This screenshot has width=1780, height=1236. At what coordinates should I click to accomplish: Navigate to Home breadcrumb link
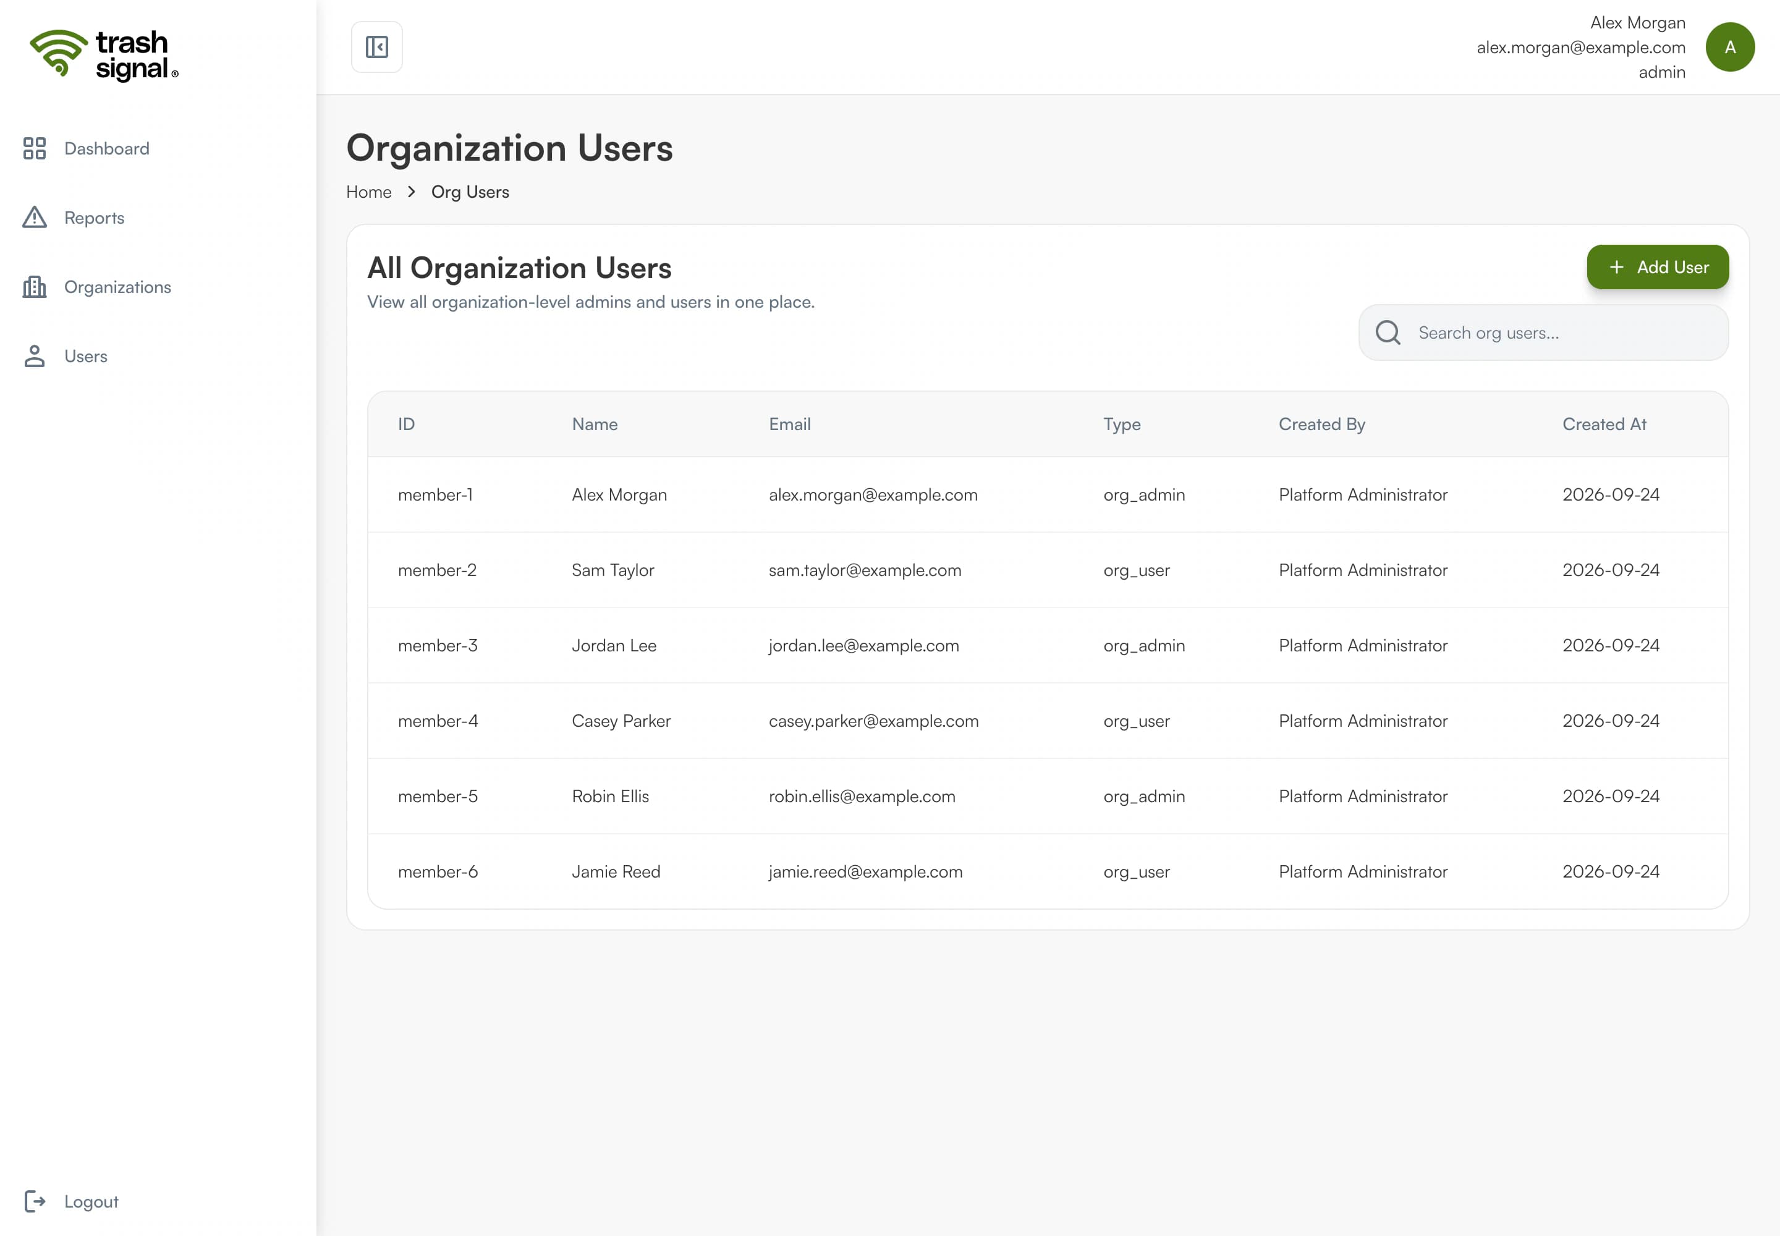(369, 192)
